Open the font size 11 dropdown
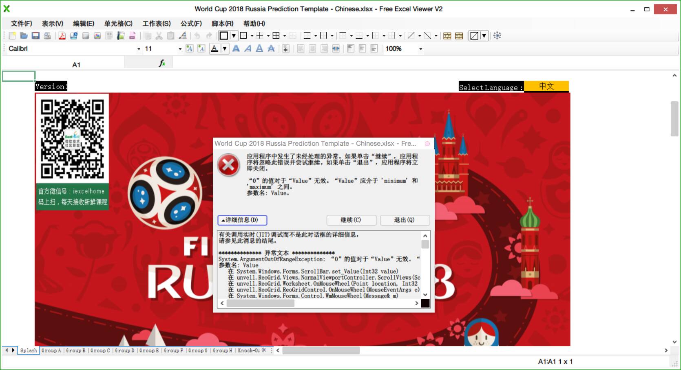 click(180, 49)
